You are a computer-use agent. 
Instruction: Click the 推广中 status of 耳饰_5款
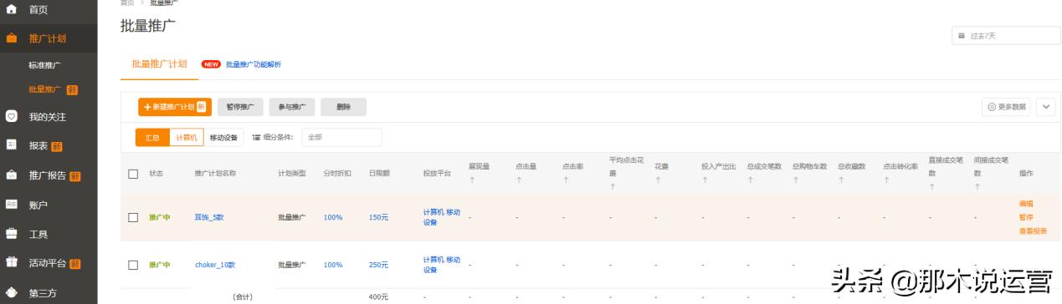pos(160,217)
